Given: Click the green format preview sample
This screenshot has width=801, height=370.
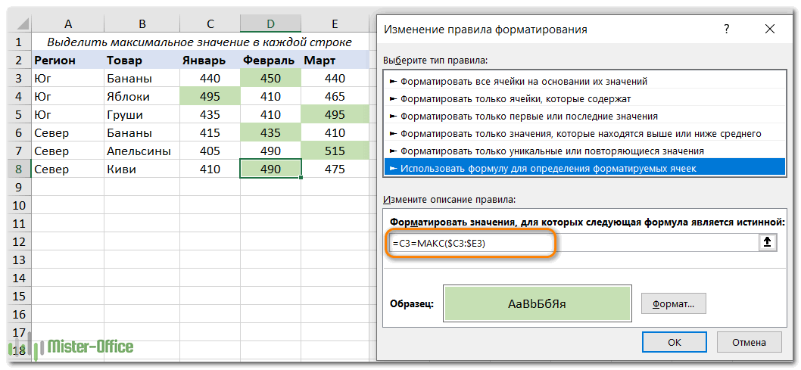Looking at the screenshot, I should tap(538, 304).
